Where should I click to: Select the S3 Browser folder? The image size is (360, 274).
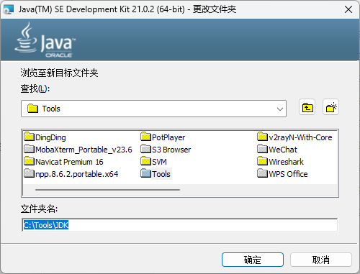coord(166,150)
